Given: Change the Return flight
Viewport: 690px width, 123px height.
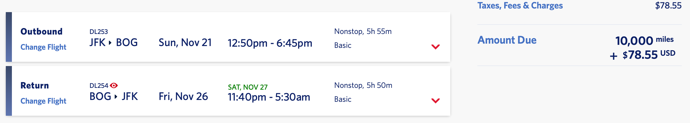Looking at the screenshot, I should [43, 101].
